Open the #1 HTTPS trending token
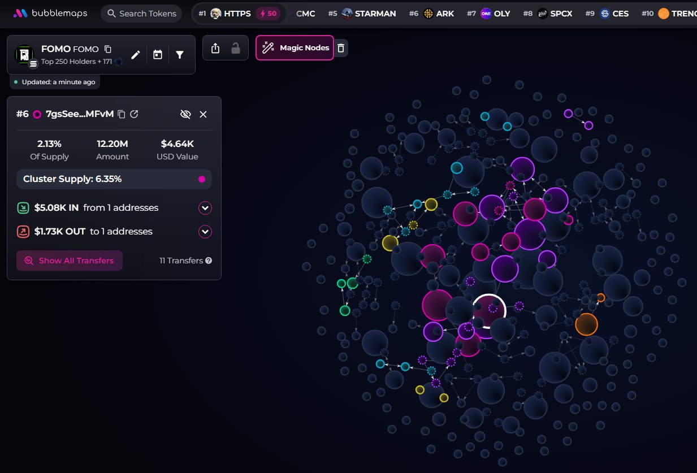The height and width of the screenshot is (473, 697). 239,14
